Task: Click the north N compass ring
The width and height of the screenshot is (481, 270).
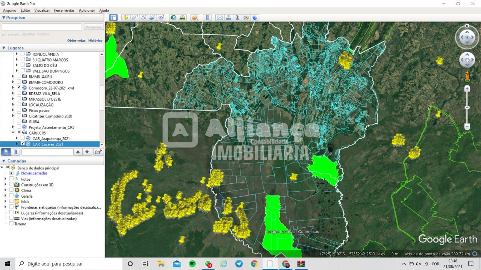Action: (x=467, y=26)
